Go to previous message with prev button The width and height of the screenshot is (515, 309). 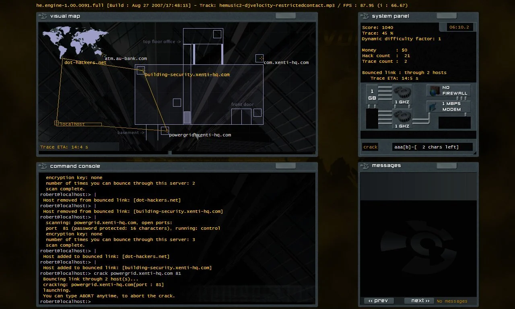(378, 301)
